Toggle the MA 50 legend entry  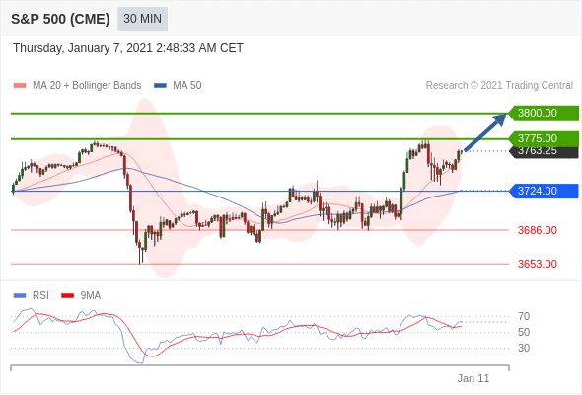click(x=178, y=86)
